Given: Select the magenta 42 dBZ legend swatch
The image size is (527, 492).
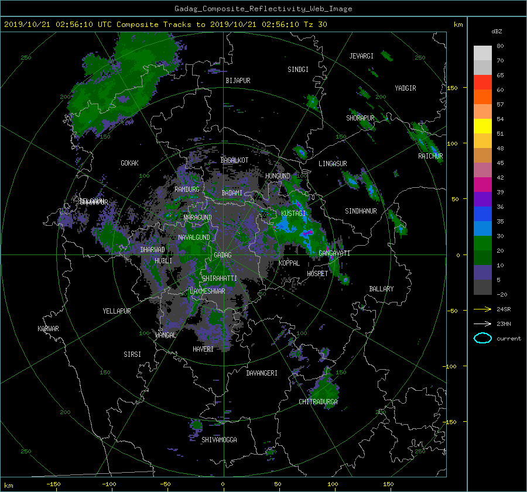Looking at the screenshot, I should point(482,184).
